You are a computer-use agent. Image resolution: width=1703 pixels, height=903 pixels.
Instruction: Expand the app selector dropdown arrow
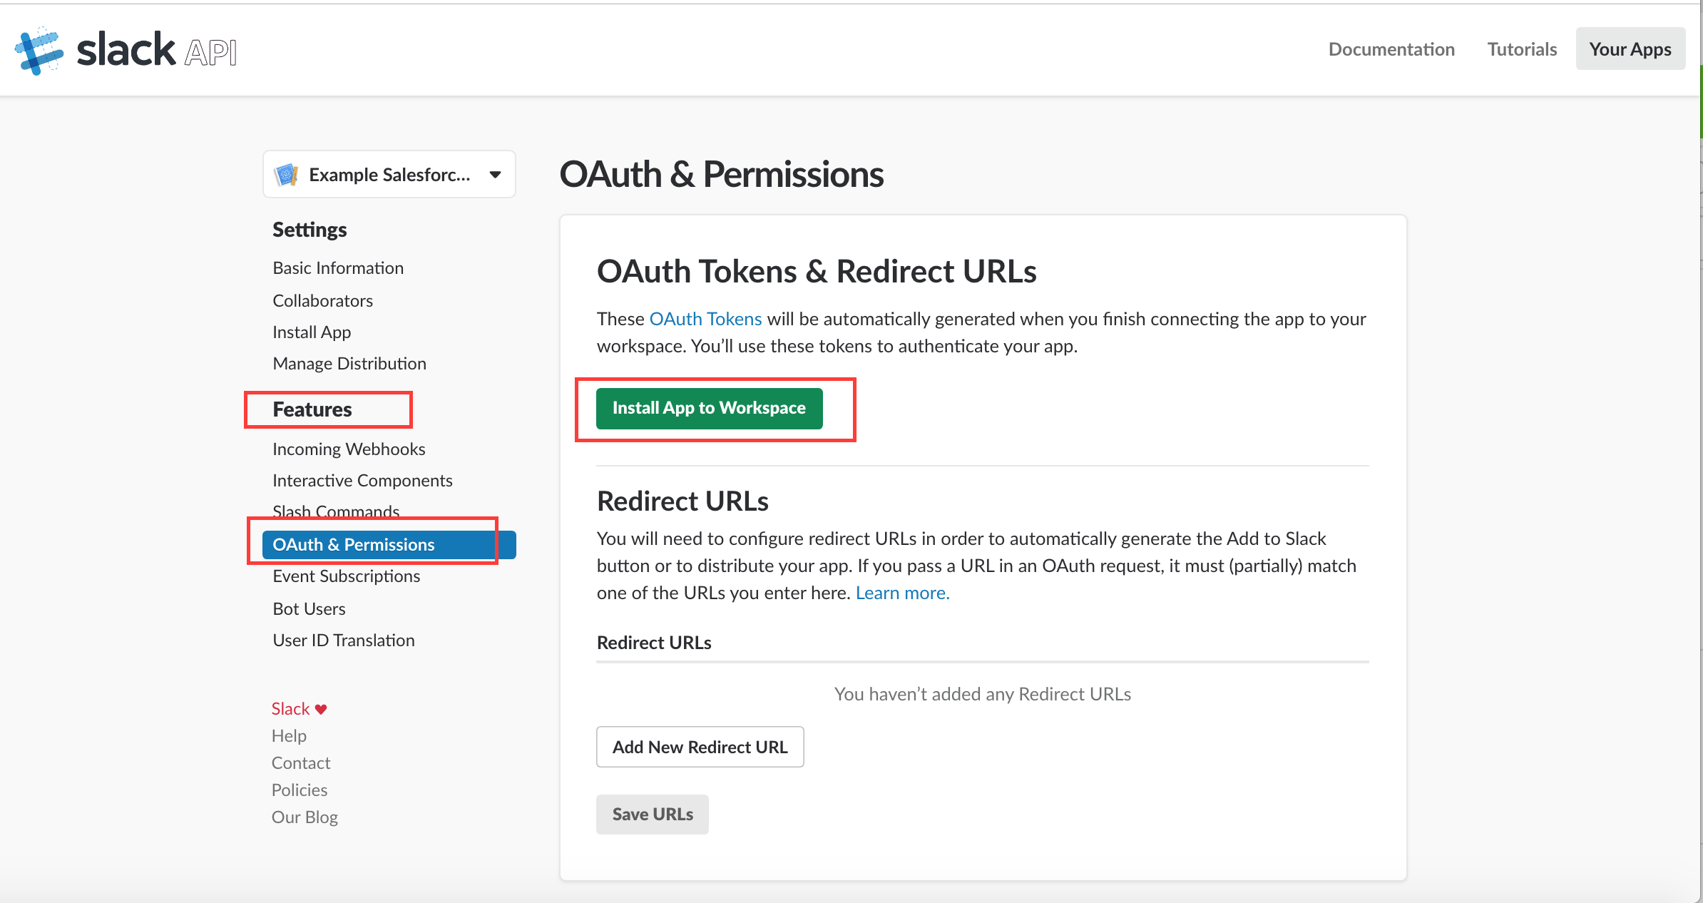495,175
